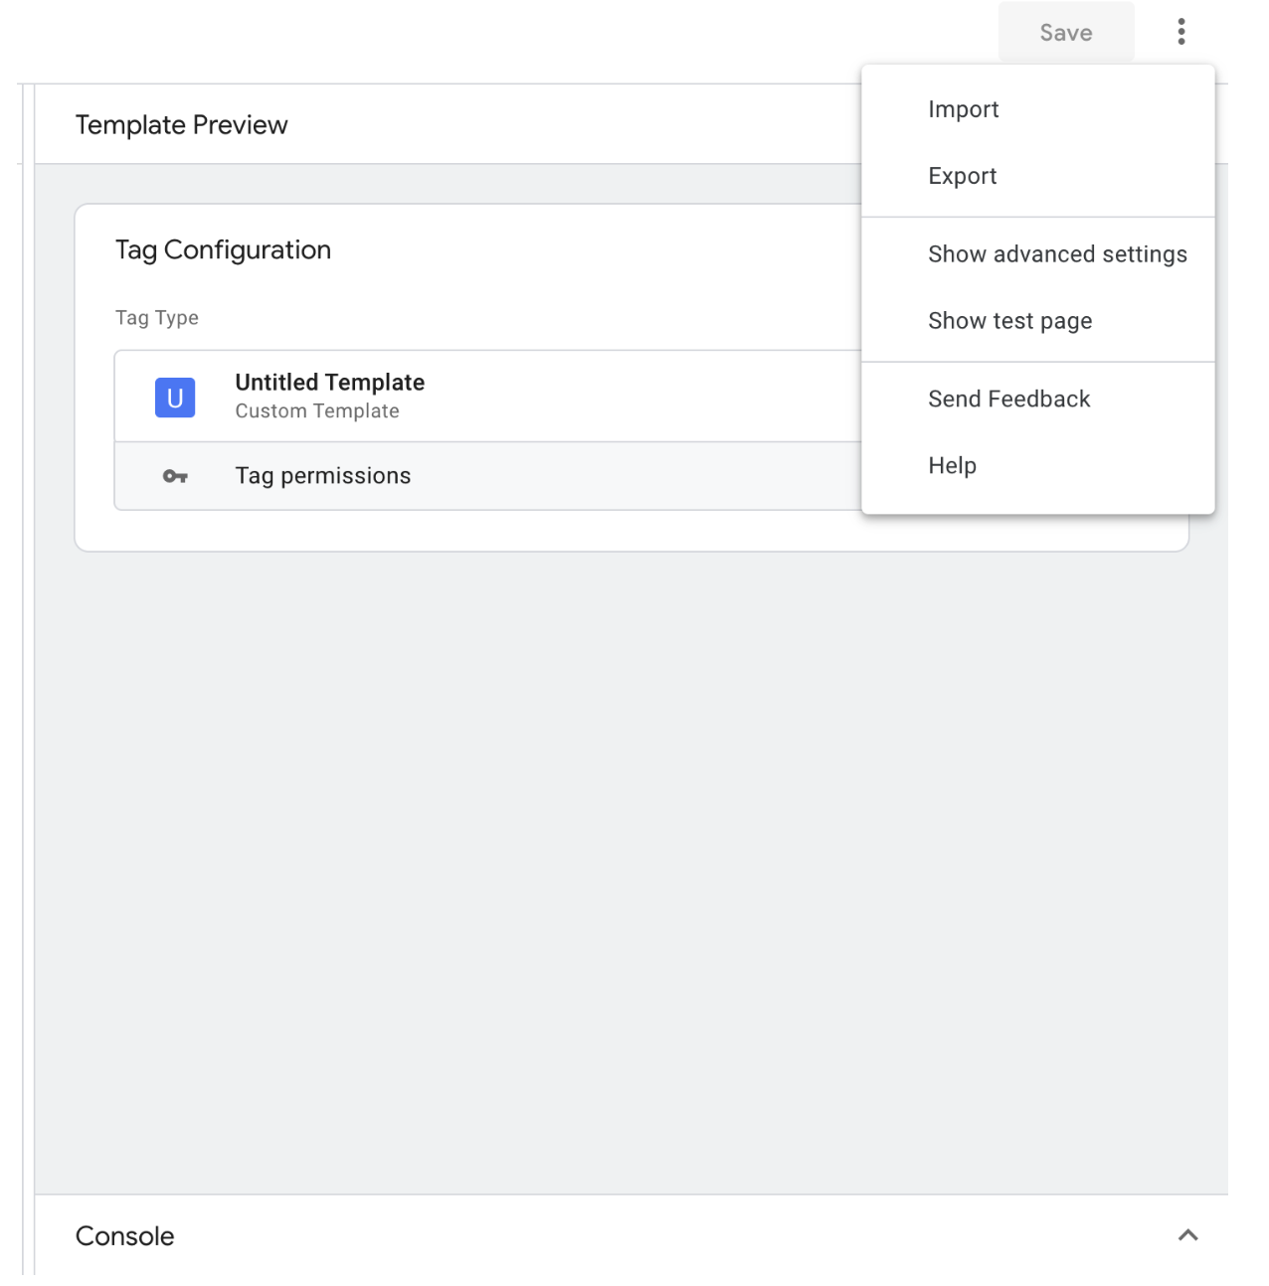1269x1286 pixels.
Task: Click the Tag Type label
Action: tap(155, 317)
